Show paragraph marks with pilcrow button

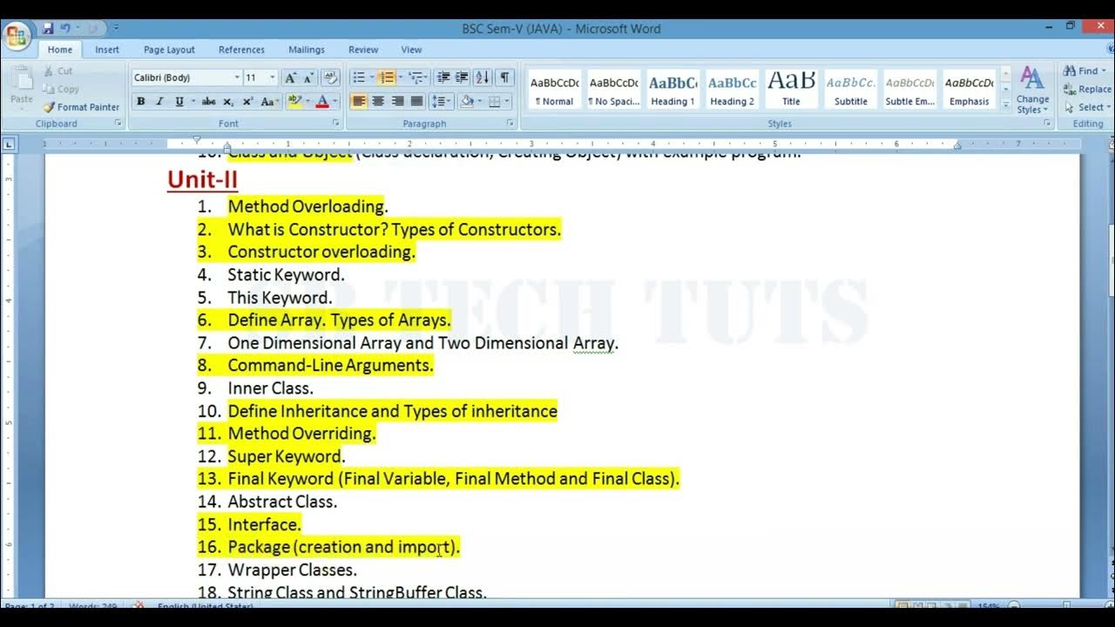pyautogui.click(x=504, y=78)
